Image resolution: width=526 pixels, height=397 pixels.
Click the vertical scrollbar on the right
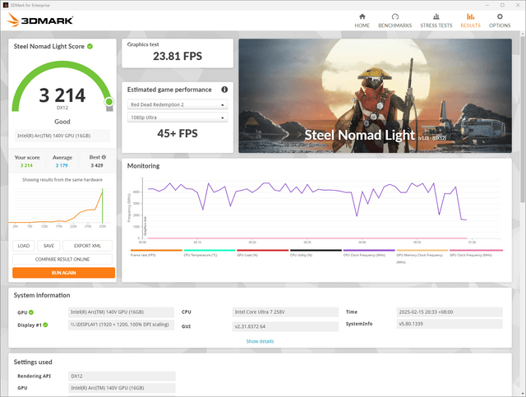point(523,118)
